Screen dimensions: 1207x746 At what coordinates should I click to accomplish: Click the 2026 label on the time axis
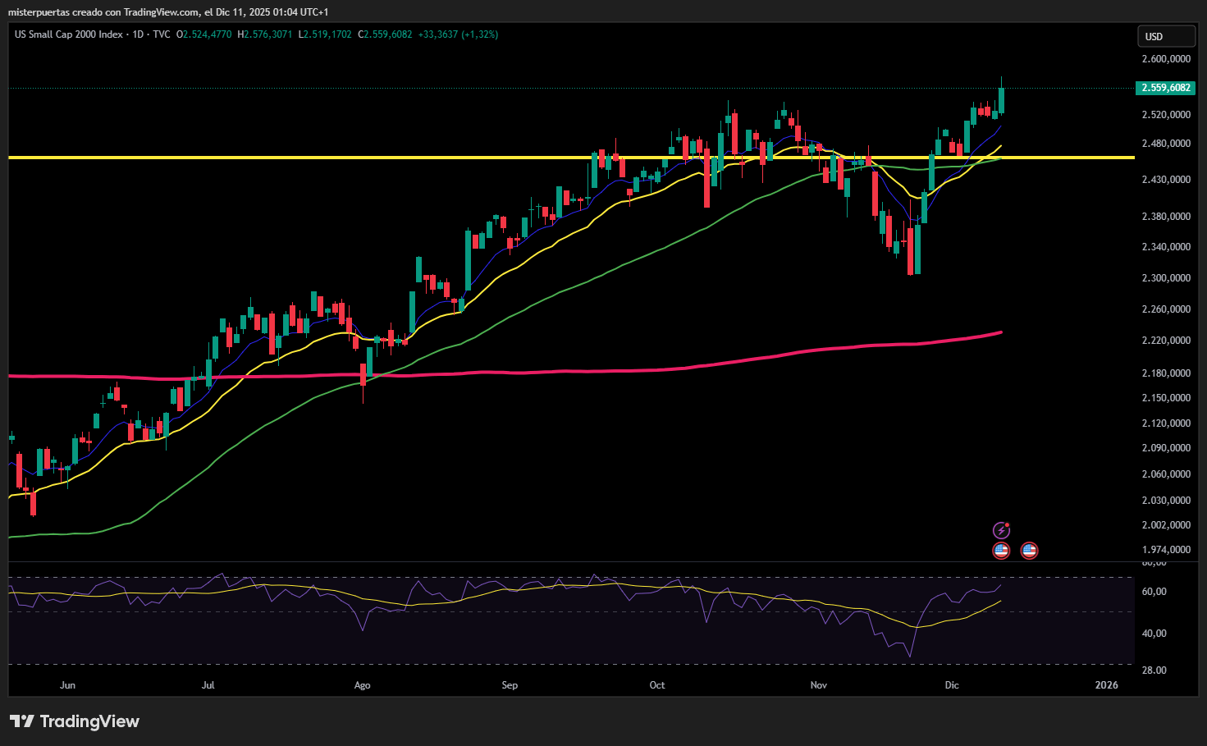click(x=1107, y=685)
